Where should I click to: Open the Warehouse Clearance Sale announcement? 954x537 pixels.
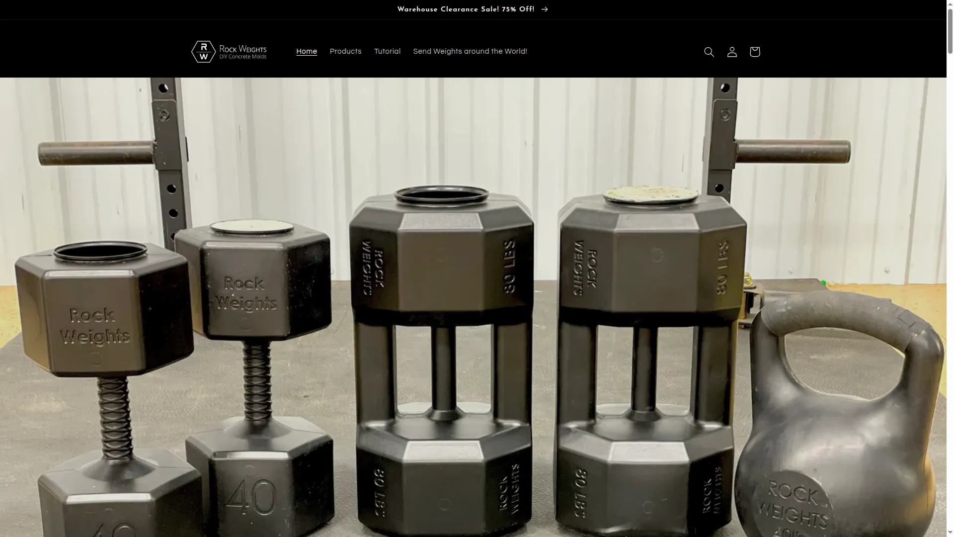(x=473, y=9)
